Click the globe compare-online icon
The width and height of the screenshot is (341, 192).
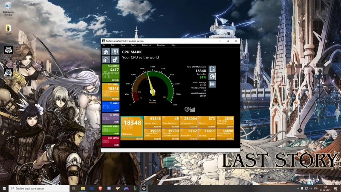click(212, 76)
